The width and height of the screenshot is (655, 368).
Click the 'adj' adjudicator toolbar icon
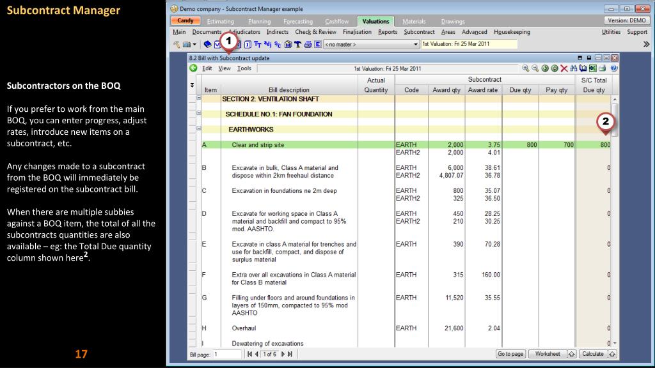click(x=268, y=44)
